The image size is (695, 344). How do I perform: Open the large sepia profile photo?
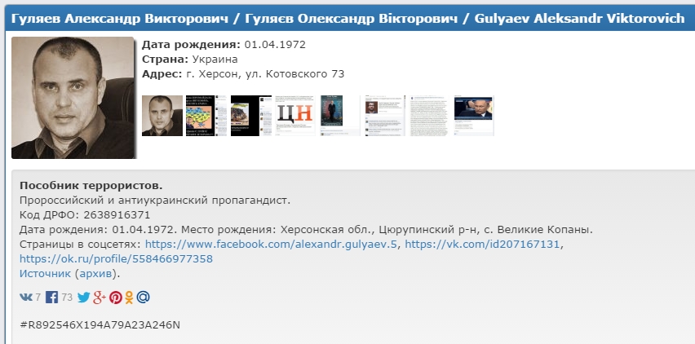[x=72, y=97]
